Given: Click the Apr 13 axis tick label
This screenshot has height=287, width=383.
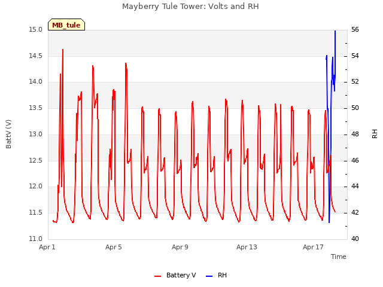Looking at the screenshot, I should pyautogui.click(x=247, y=247).
